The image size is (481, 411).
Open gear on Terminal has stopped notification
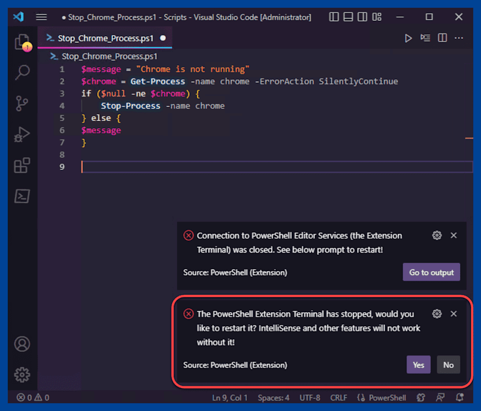point(437,314)
